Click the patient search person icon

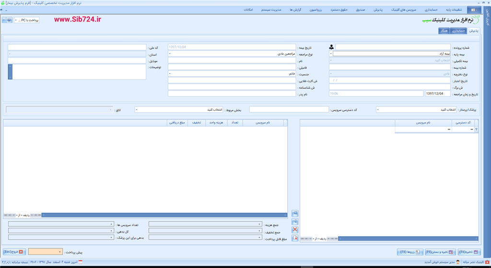[331, 47]
